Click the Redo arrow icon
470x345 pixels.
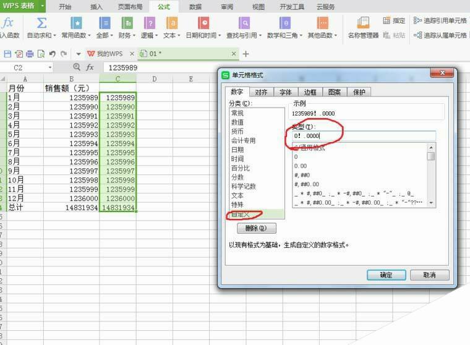click(x=64, y=54)
